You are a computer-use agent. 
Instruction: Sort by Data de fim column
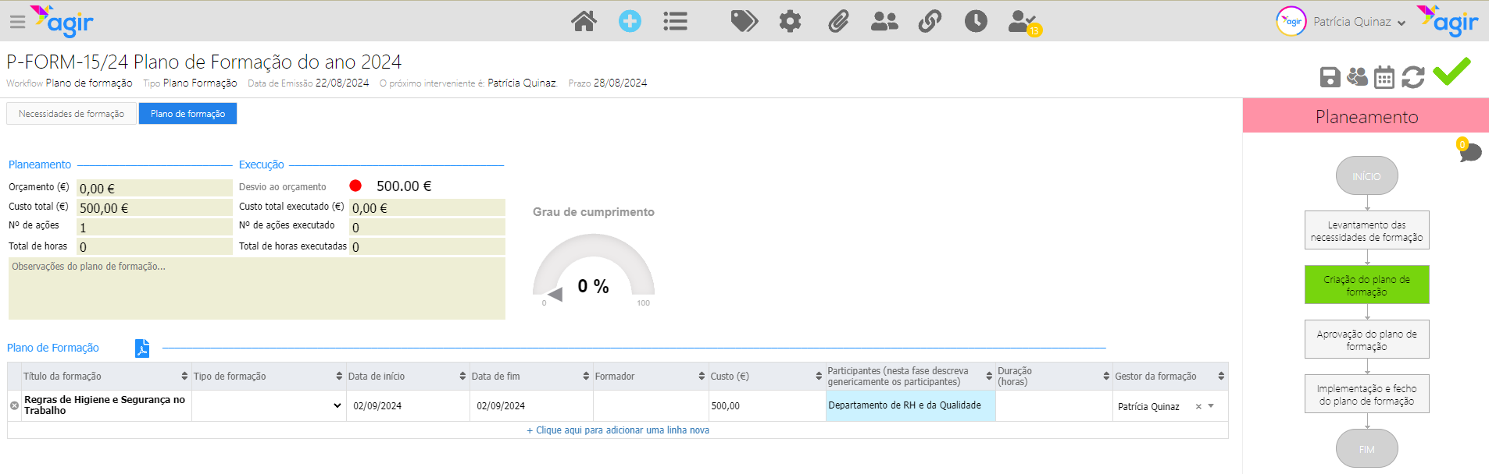click(586, 376)
